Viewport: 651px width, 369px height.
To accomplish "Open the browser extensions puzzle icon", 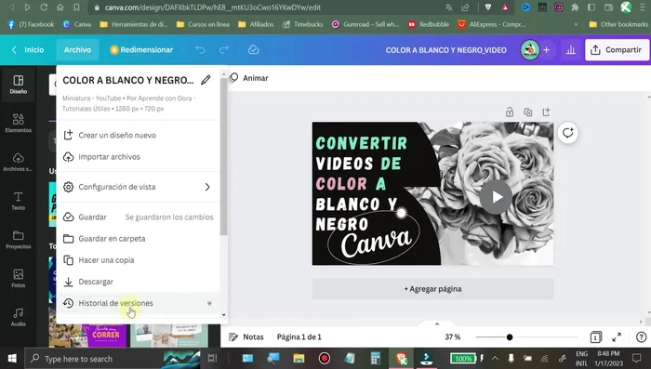I will 575,7.
